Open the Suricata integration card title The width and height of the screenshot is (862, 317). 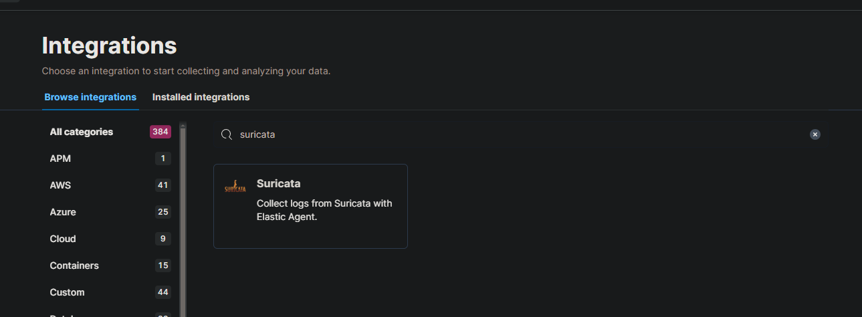click(278, 183)
